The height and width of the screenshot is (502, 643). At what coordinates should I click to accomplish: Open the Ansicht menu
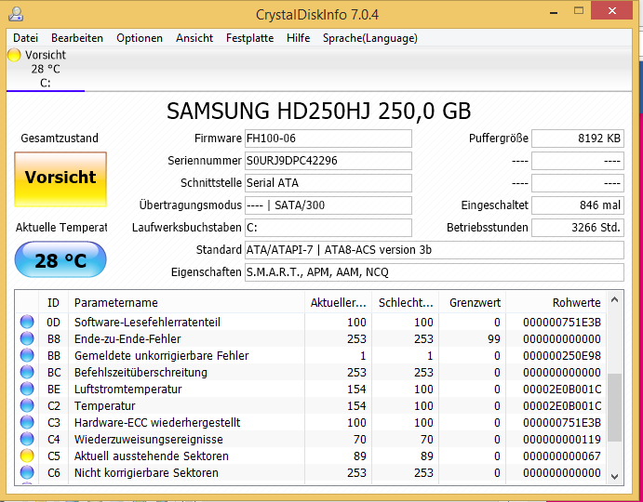point(194,38)
